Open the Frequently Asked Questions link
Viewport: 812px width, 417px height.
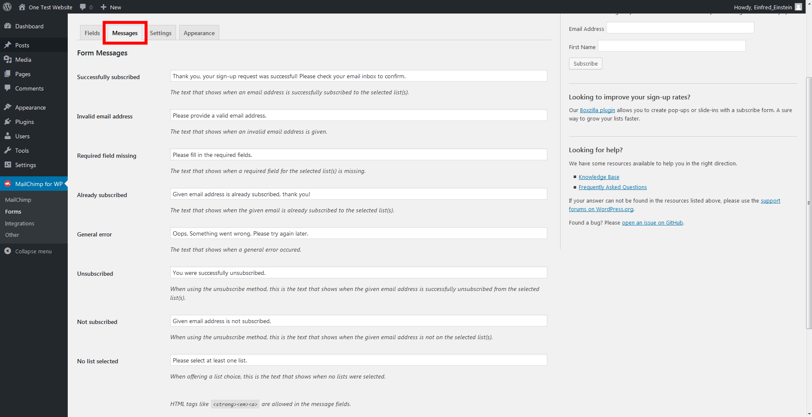pos(613,187)
